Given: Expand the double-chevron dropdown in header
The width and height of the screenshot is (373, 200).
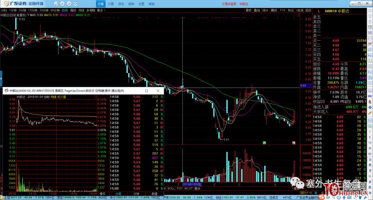Looking at the screenshot, I should tap(75, 4).
